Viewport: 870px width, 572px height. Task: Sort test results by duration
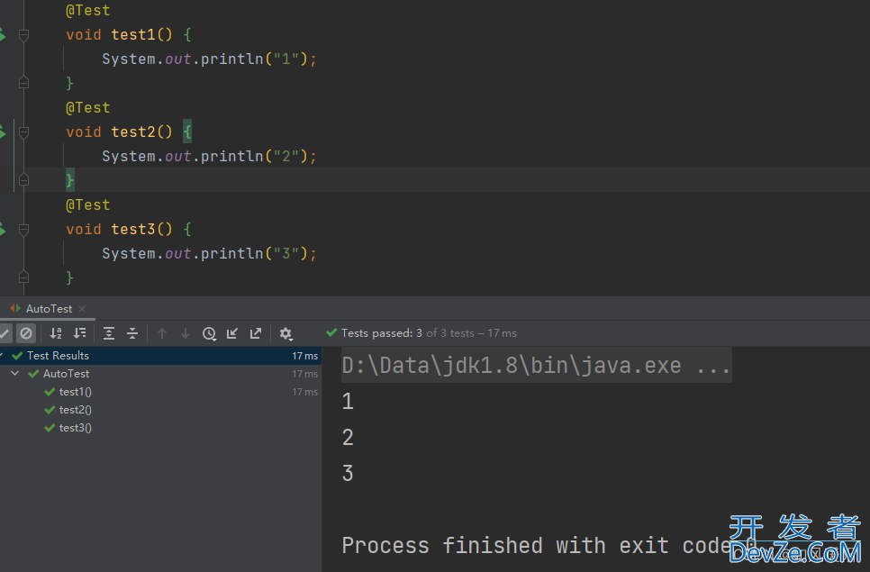pos(80,333)
